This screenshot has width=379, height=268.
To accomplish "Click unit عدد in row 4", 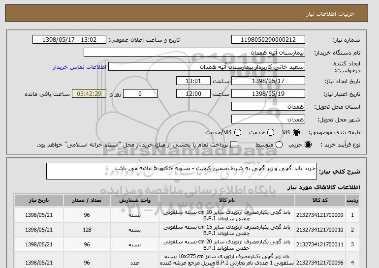I will [x=135, y=263].
